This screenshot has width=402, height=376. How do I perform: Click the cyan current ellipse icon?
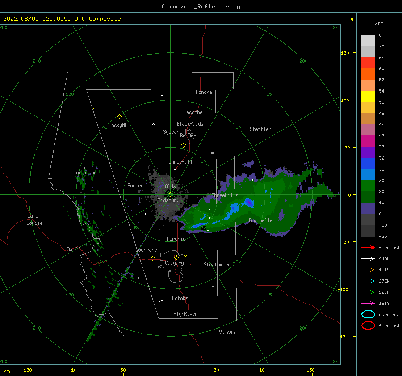pyautogui.click(x=368, y=314)
